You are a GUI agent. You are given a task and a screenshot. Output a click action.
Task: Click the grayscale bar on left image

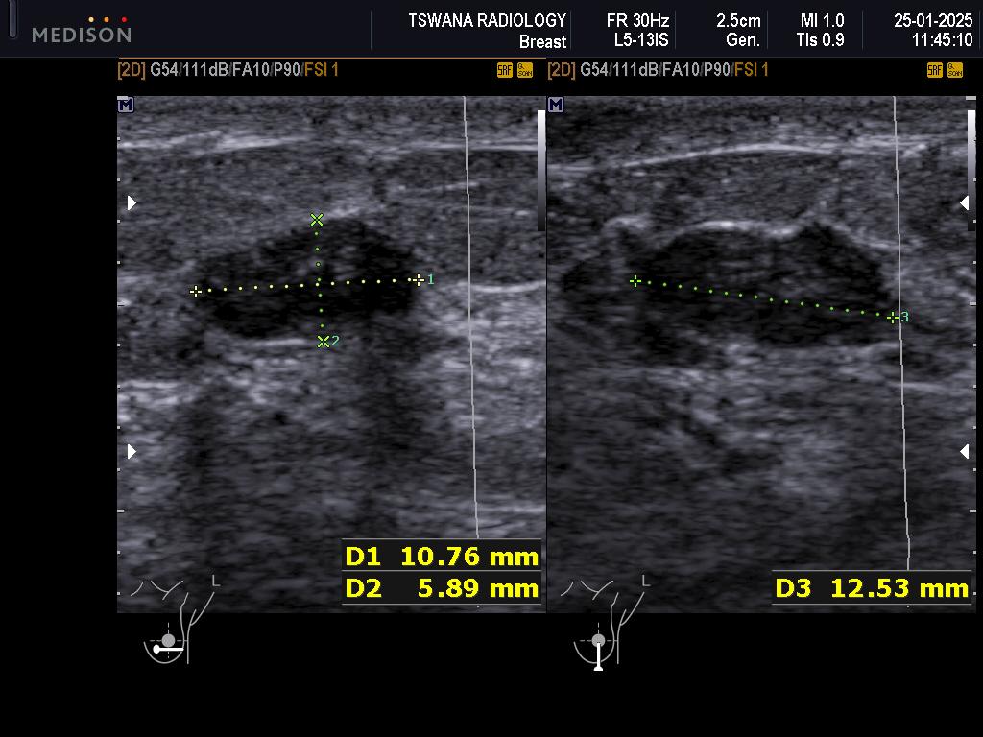click(541, 171)
